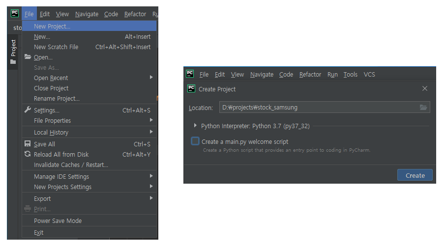Select Close Project menu entry
The height and width of the screenshot is (248, 446).
(x=89, y=88)
